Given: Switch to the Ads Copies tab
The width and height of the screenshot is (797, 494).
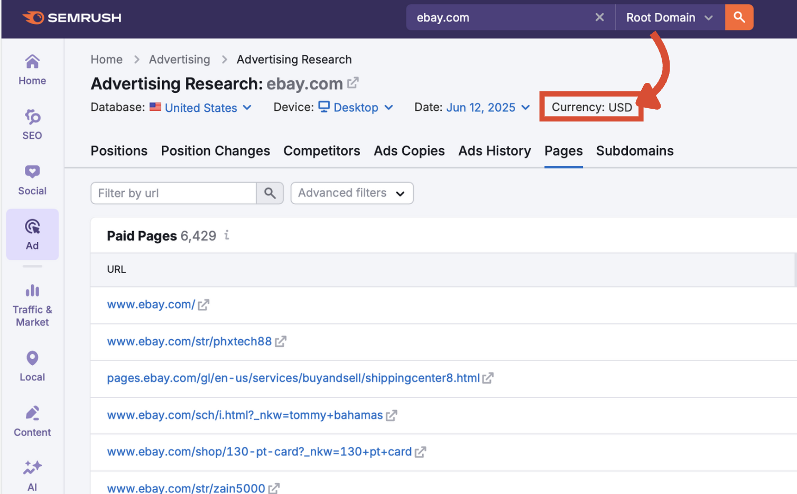Looking at the screenshot, I should [409, 151].
